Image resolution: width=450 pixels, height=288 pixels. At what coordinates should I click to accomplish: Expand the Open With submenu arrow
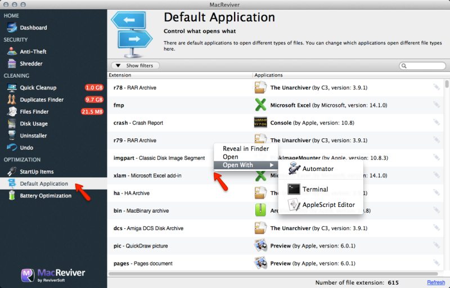(x=272, y=165)
